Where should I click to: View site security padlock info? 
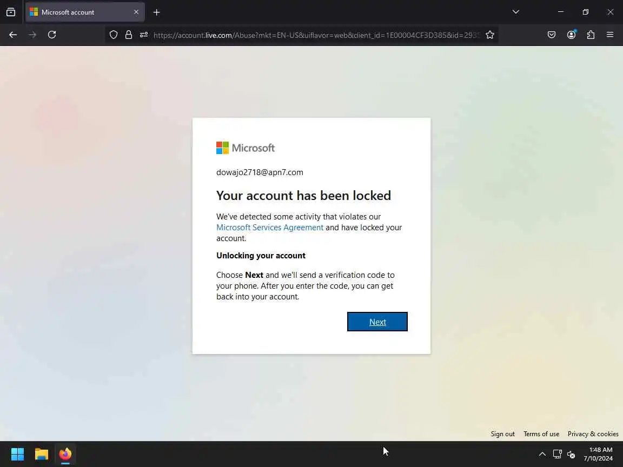tap(128, 35)
